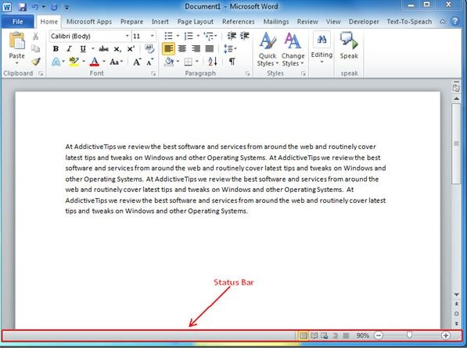The image size is (467, 348).
Task: Select Web Layout view icon
Action: (x=325, y=336)
